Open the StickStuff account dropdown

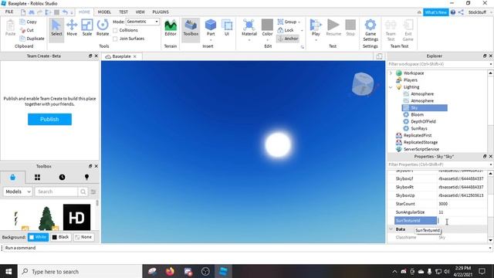[480, 12]
